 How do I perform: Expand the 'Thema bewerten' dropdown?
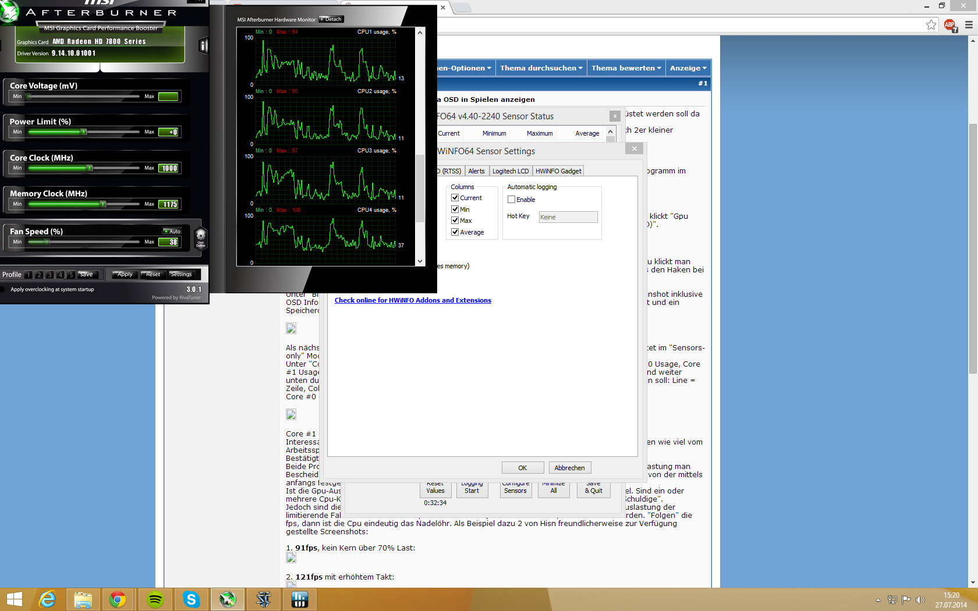pos(626,68)
